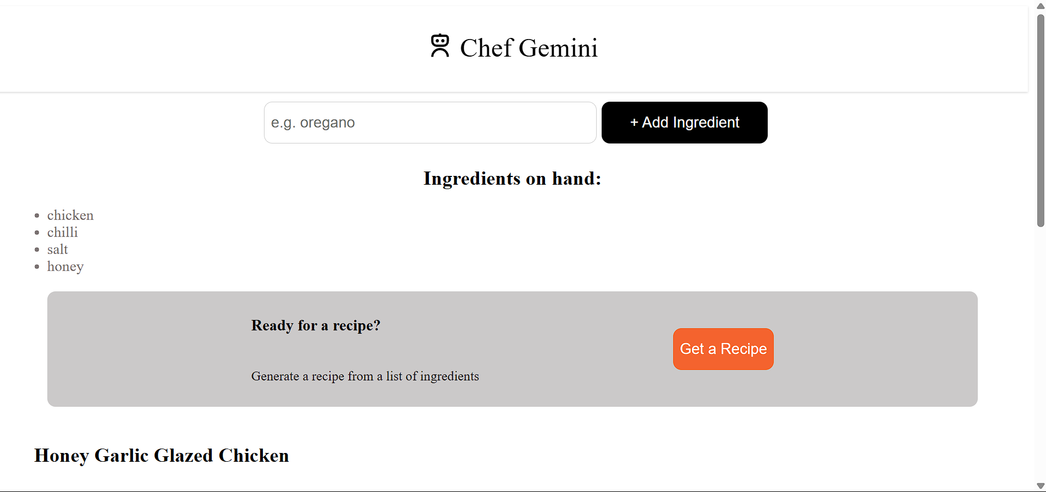Click the ingredient input field
This screenshot has width=1046, height=492.
click(430, 122)
